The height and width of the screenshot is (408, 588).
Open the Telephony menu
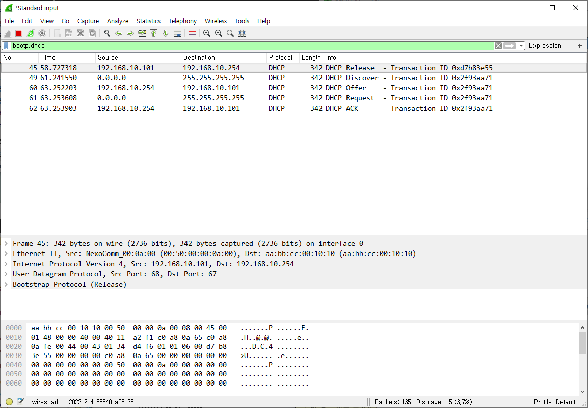[x=182, y=21]
